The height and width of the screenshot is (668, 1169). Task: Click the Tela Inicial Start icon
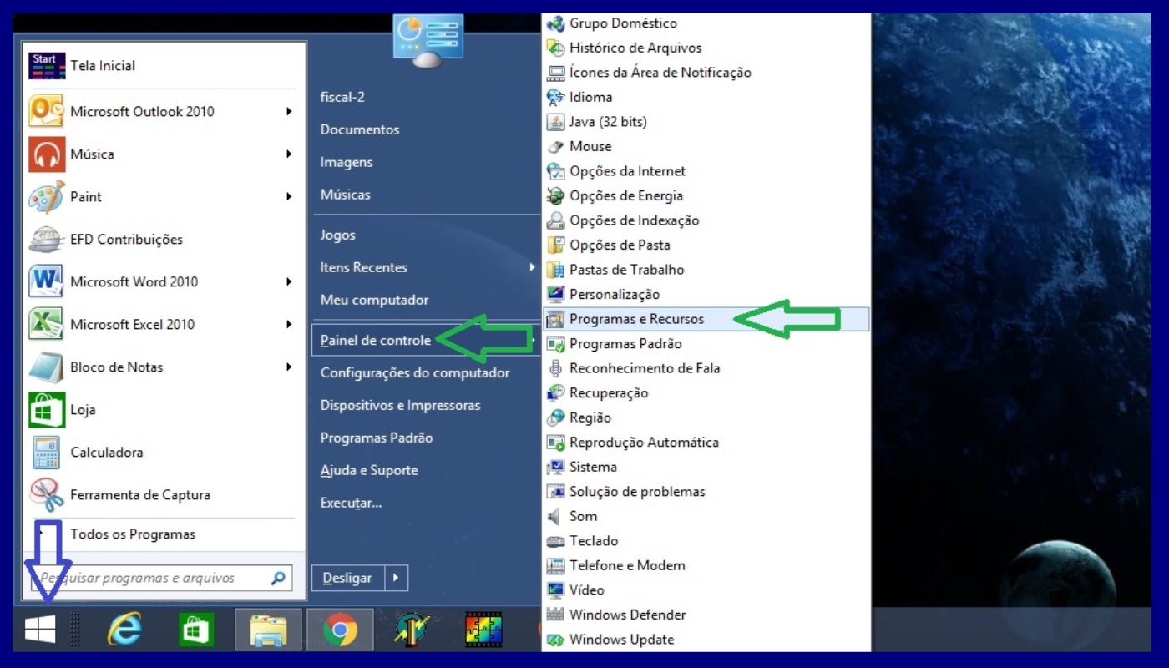click(47, 65)
